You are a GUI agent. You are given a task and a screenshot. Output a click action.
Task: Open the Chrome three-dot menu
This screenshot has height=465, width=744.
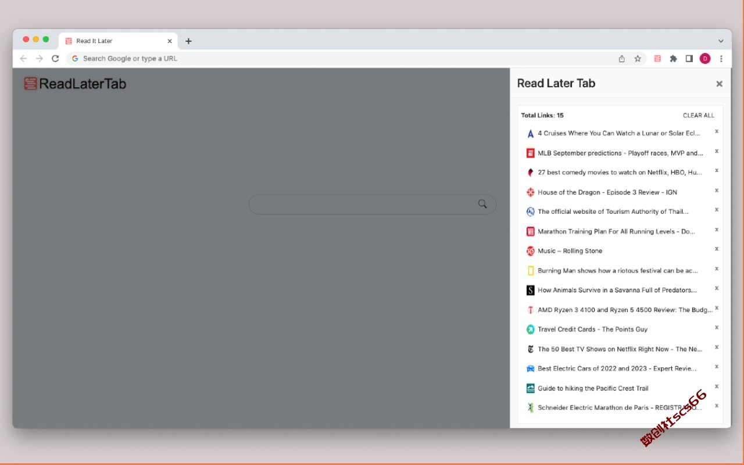click(721, 59)
